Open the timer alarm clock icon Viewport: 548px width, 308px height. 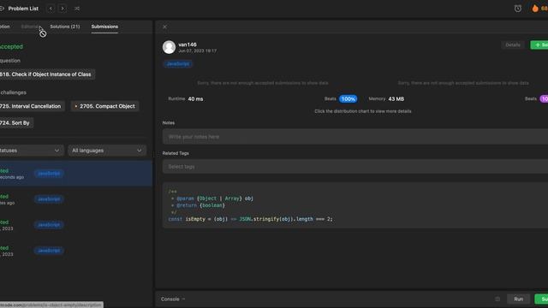coord(517,9)
